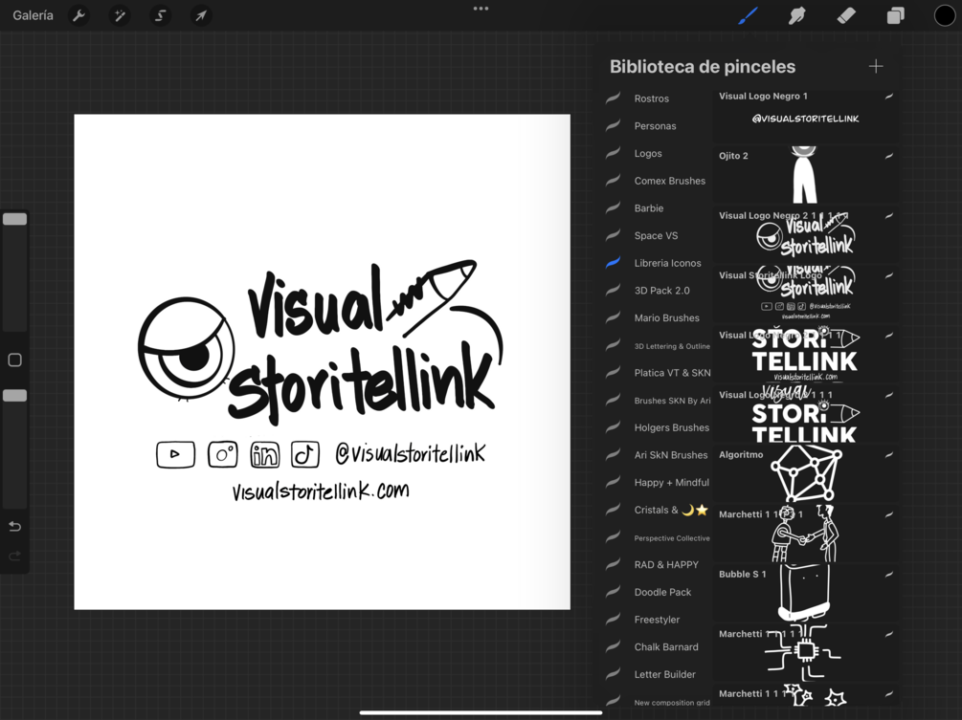Choose the Visual Logo Negro 2 1 1 brush
The width and height of the screenshot is (962, 720).
tap(806, 234)
